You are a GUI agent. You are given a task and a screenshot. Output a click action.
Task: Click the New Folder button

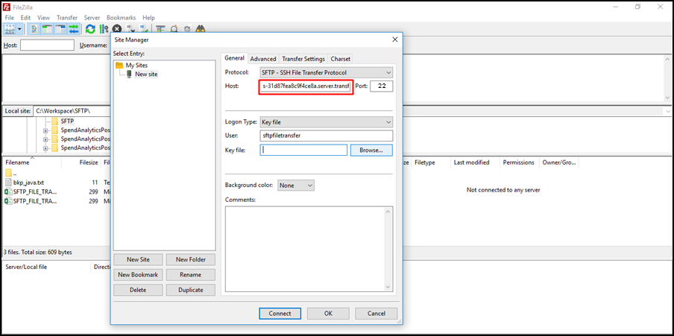click(190, 259)
